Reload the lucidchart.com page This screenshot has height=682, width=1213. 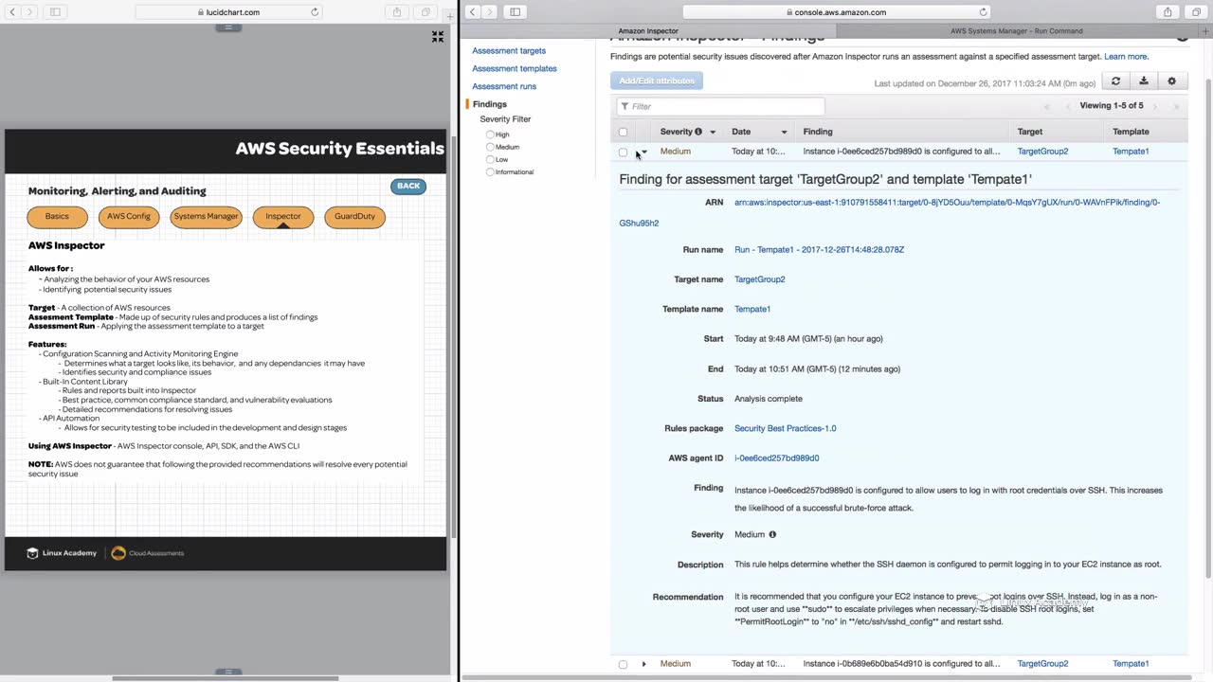point(315,12)
